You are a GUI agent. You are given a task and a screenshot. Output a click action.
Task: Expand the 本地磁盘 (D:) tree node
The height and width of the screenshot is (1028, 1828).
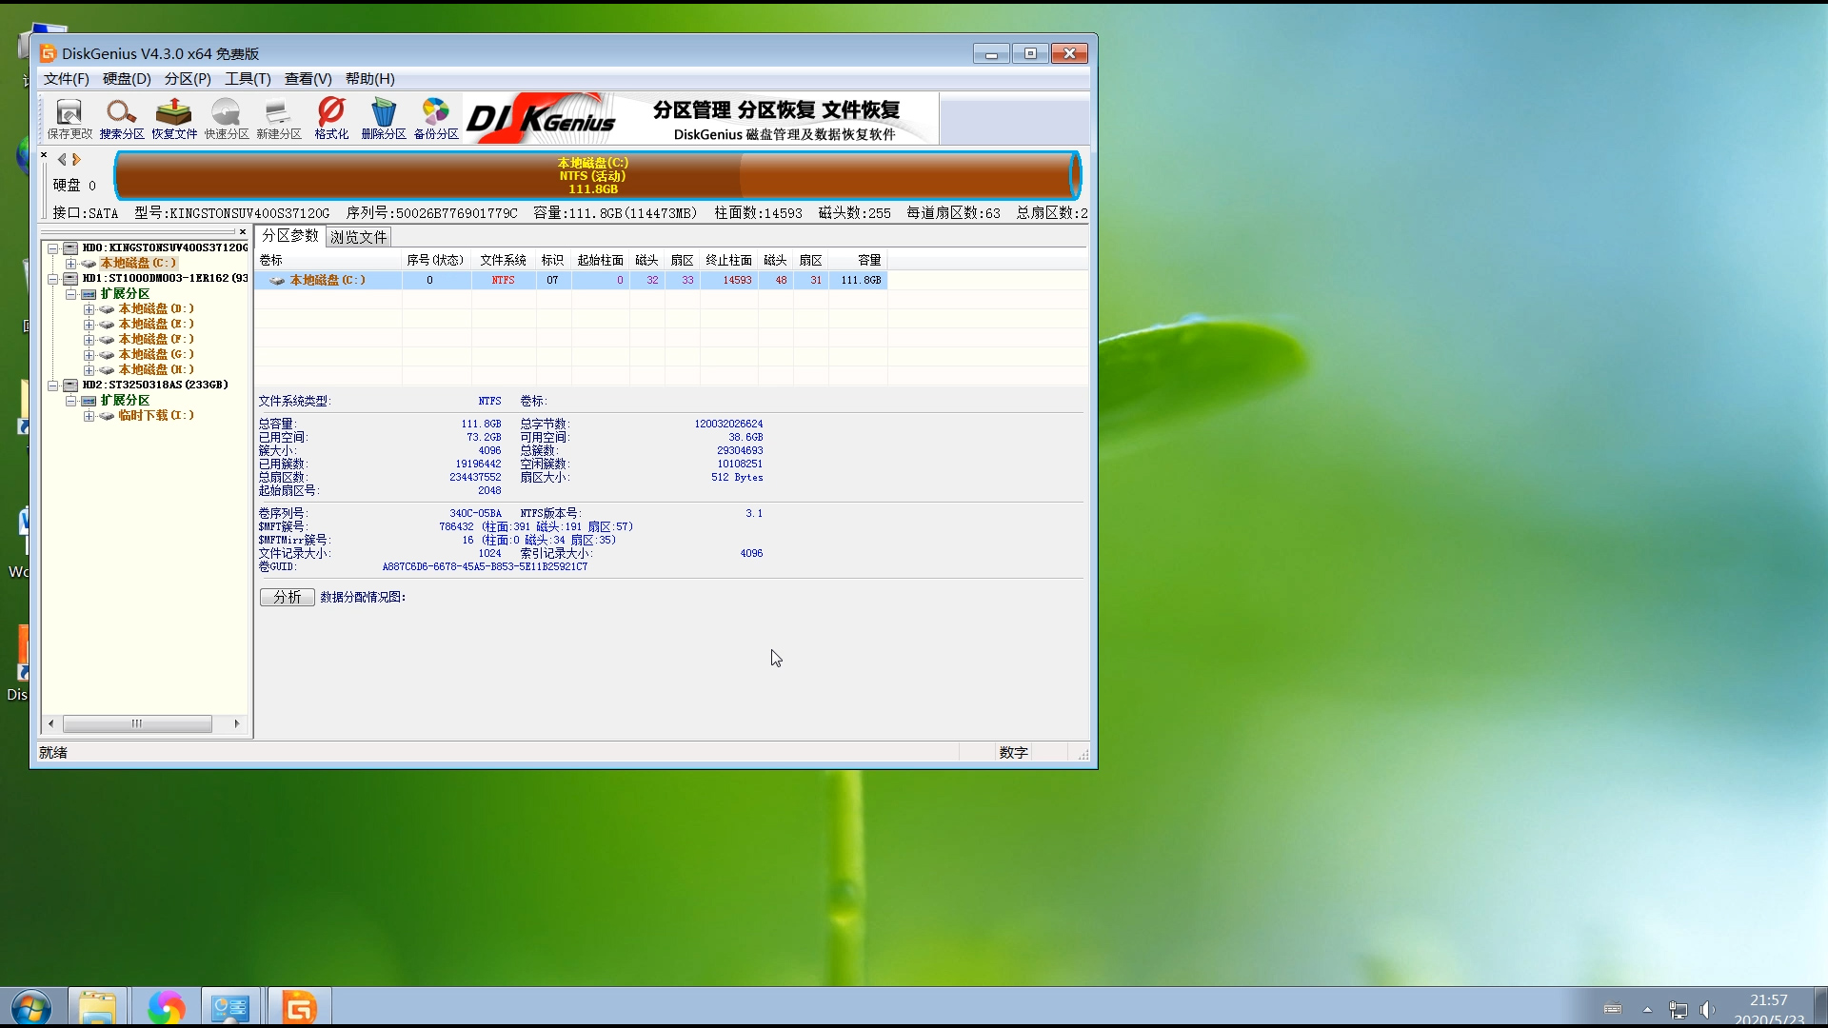click(89, 309)
